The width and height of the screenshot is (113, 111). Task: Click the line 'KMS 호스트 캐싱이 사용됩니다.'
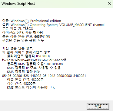31,87
